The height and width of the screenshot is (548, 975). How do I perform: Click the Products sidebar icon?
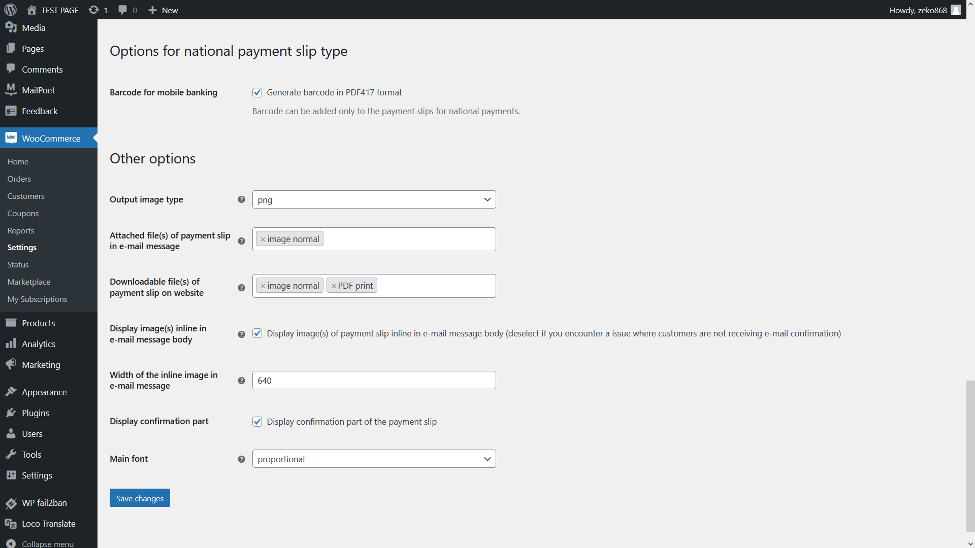click(11, 323)
